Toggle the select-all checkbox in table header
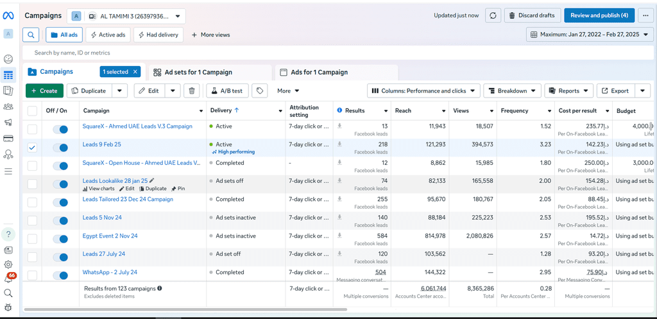The height and width of the screenshot is (319, 657). pos(32,110)
